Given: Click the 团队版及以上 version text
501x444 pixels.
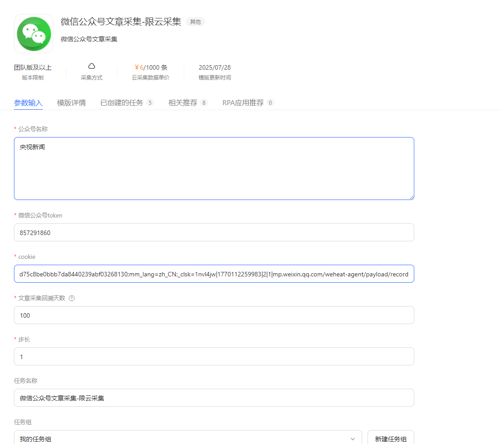Looking at the screenshot, I should coord(33,67).
